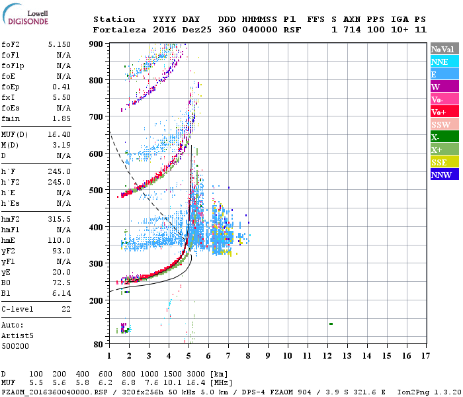Viewport: 463px width, 397px height.
Task: Click the fmin value 1.85
Action: [x=62, y=118]
